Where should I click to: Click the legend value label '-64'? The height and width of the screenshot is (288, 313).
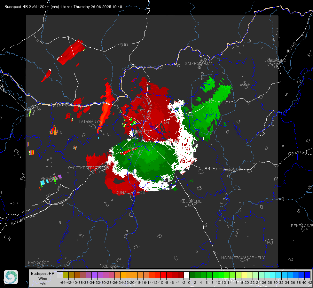pos(62,283)
